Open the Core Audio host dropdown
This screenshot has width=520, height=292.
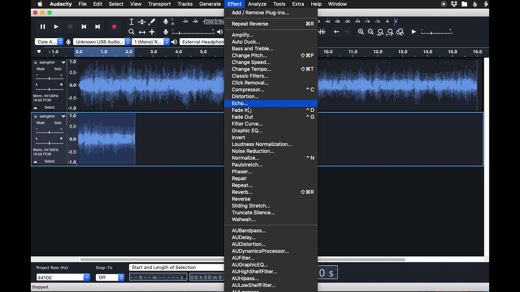(x=49, y=42)
